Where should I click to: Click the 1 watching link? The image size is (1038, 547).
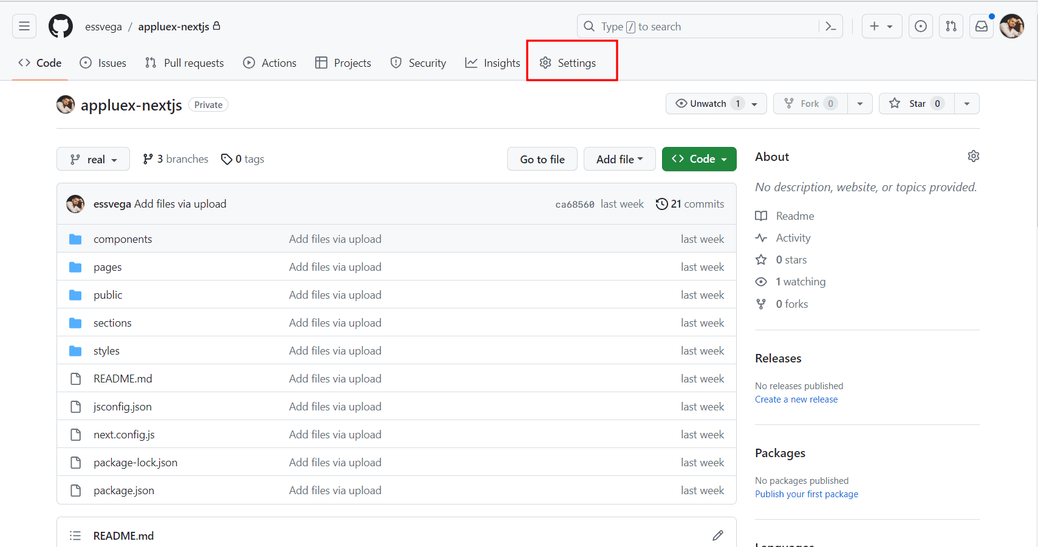coord(801,282)
